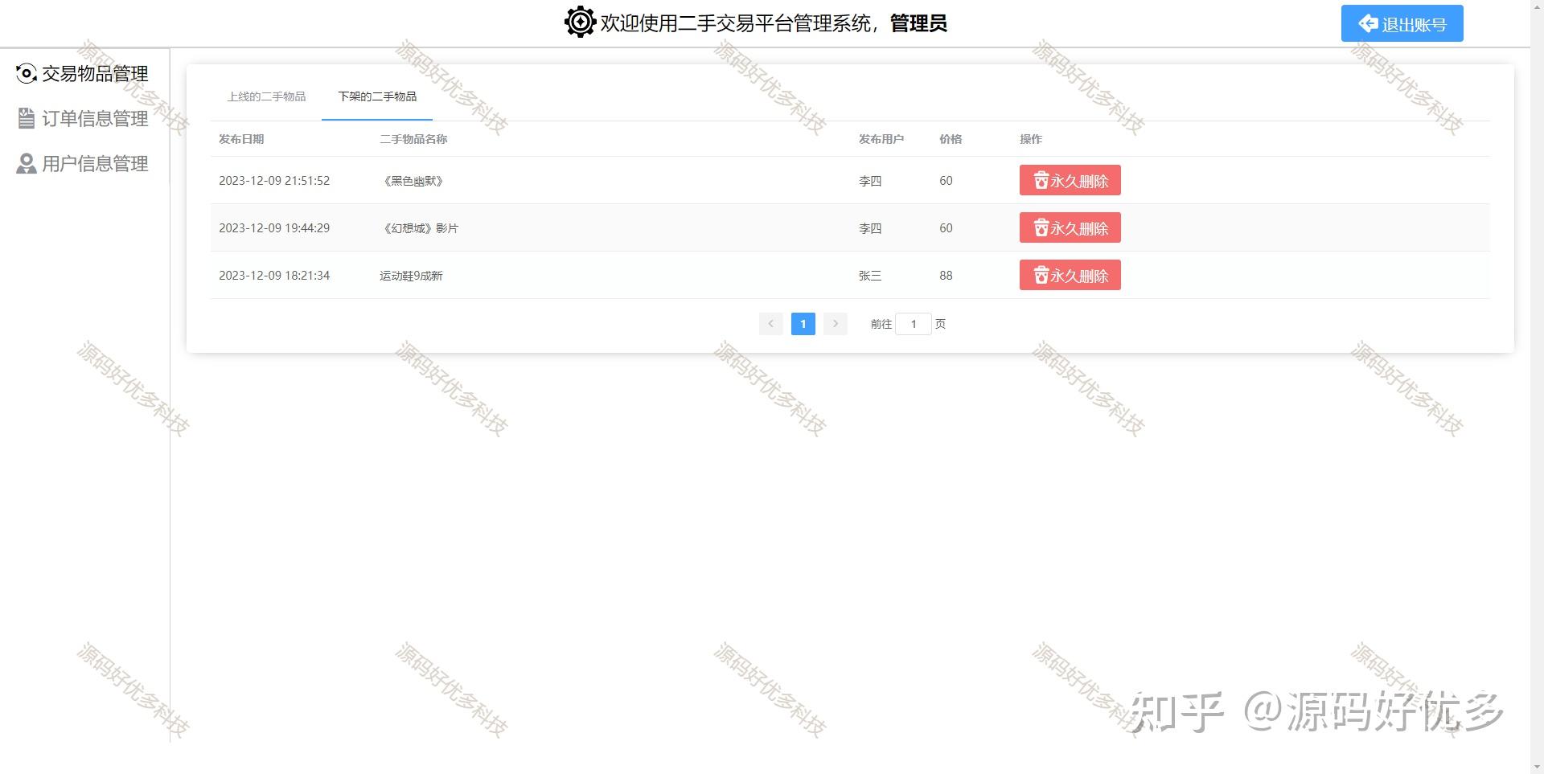Viewport: 1544px width, 774px height.
Task: Click the 发布日期 column header
Action: coord(242,138)
